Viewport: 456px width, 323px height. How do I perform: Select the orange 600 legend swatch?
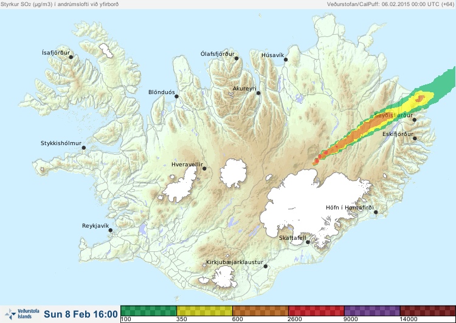[260, 311]
